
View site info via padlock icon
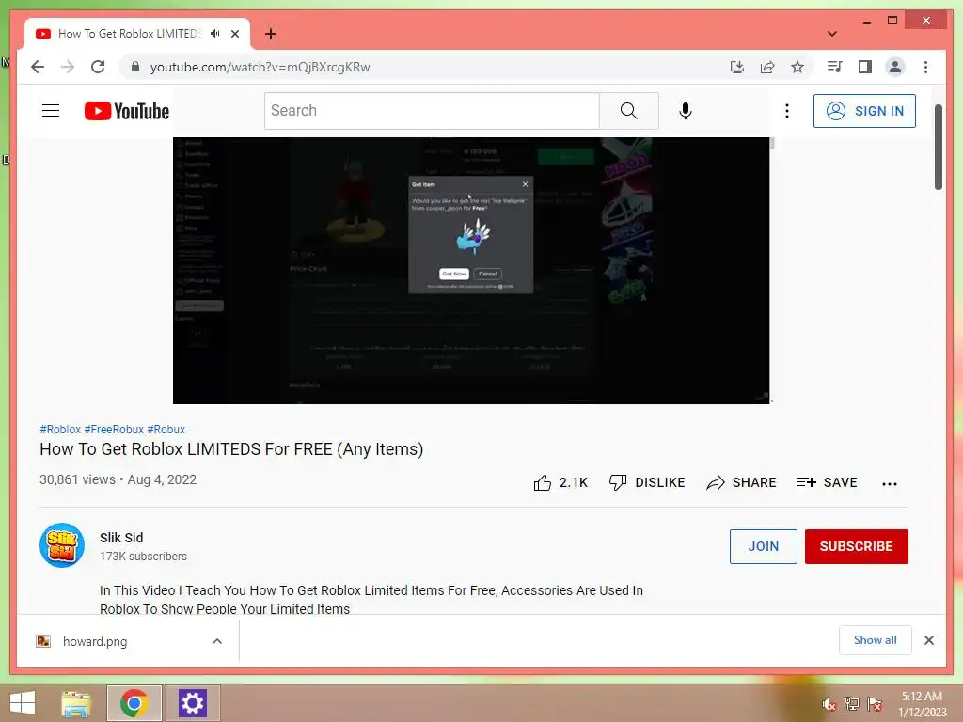(135, 67)
